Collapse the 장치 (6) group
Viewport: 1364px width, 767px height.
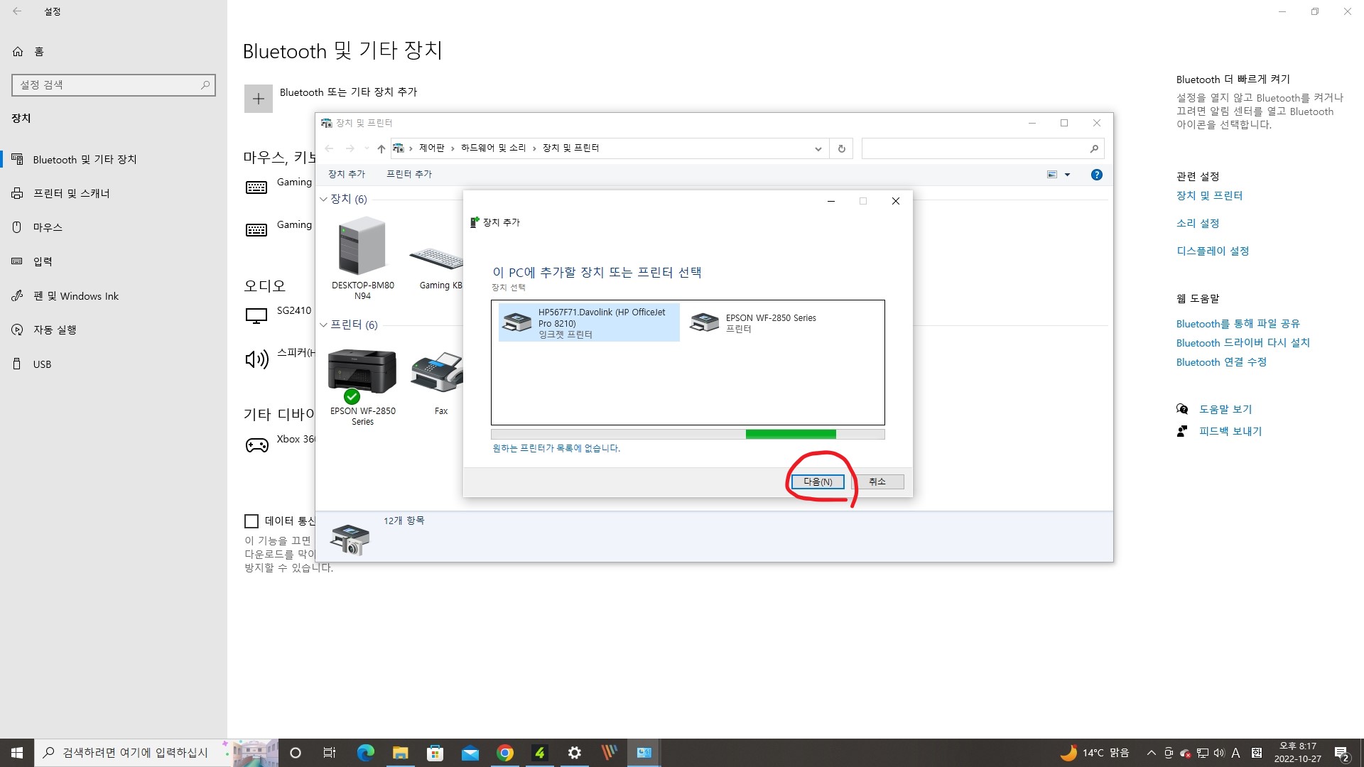pos(324,199)
